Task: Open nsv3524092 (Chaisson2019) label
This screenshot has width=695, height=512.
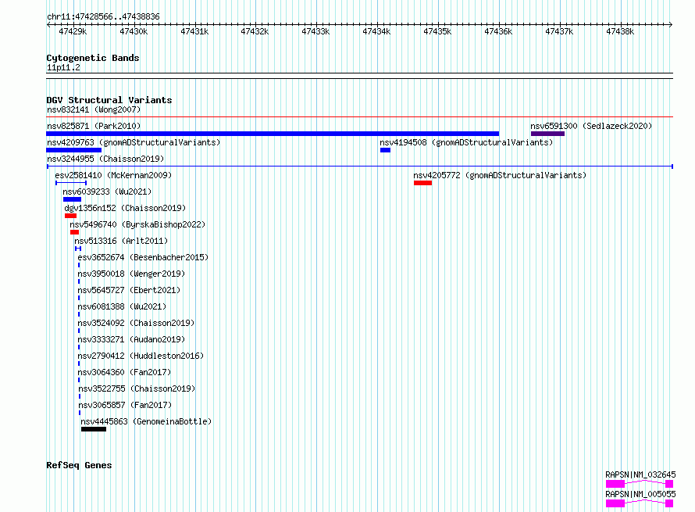Action: coord(136,323)
